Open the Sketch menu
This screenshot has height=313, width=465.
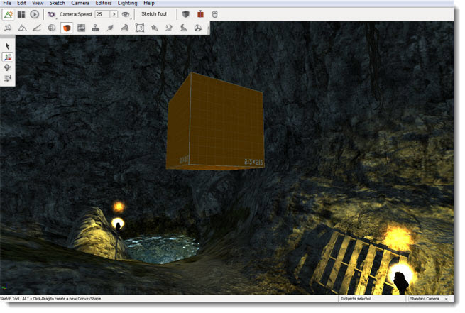pos(57,4)
